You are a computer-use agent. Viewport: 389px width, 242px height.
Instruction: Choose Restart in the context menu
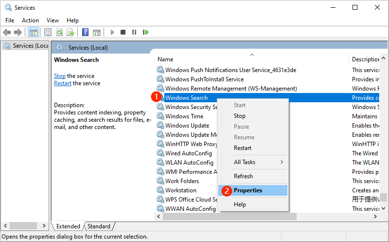(253, 148)
